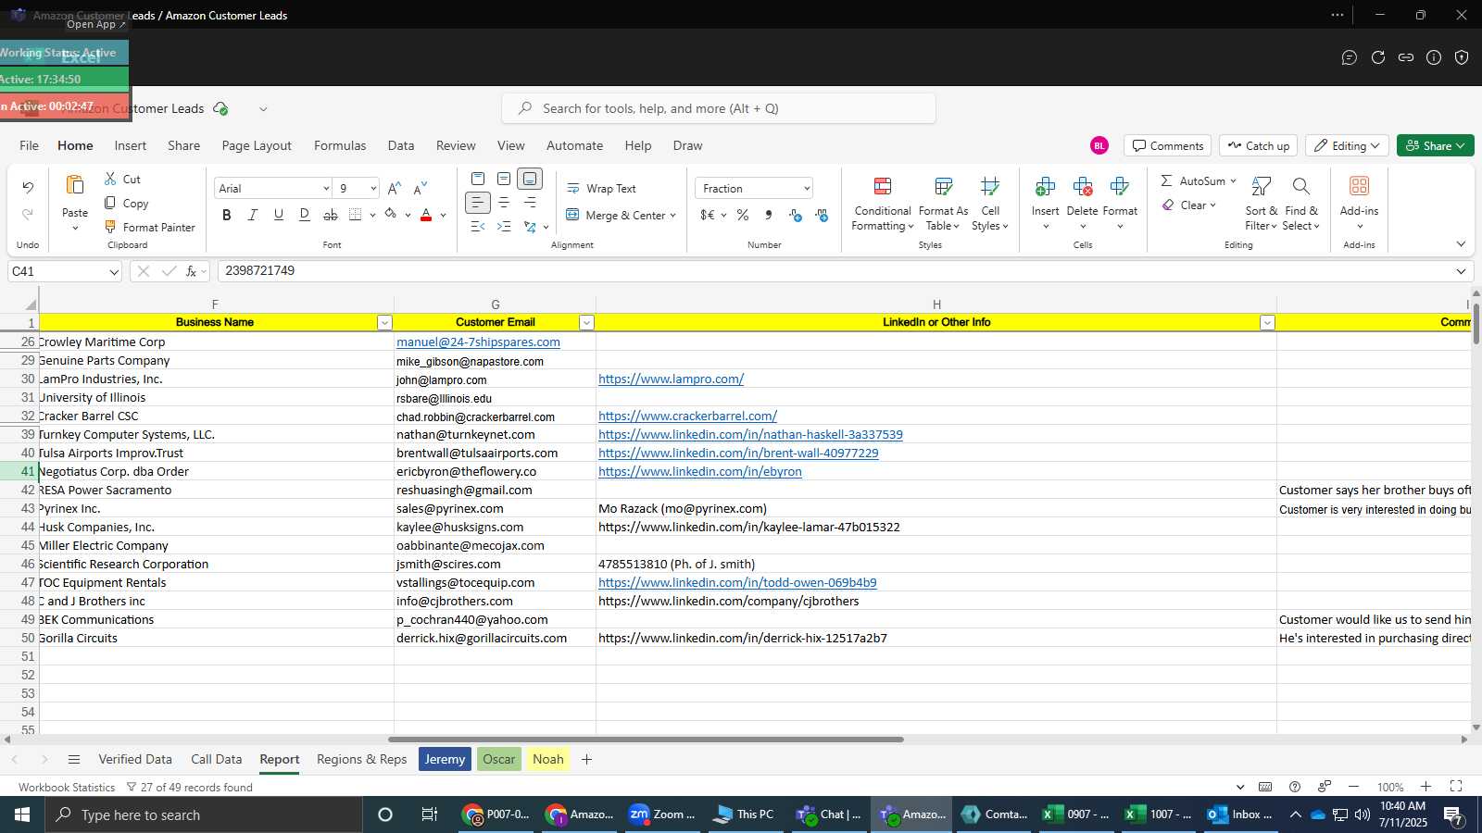
Task: Open This PC from the taskbar
Action: tap(743, 814)
